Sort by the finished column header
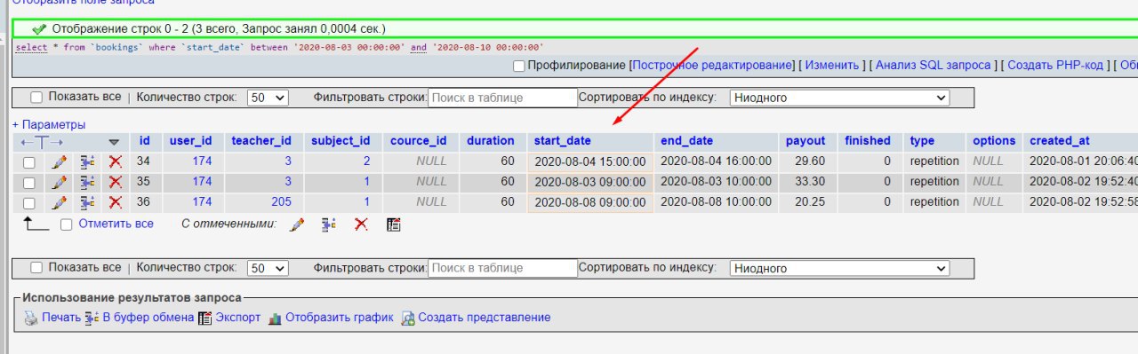 coord(868,141)
